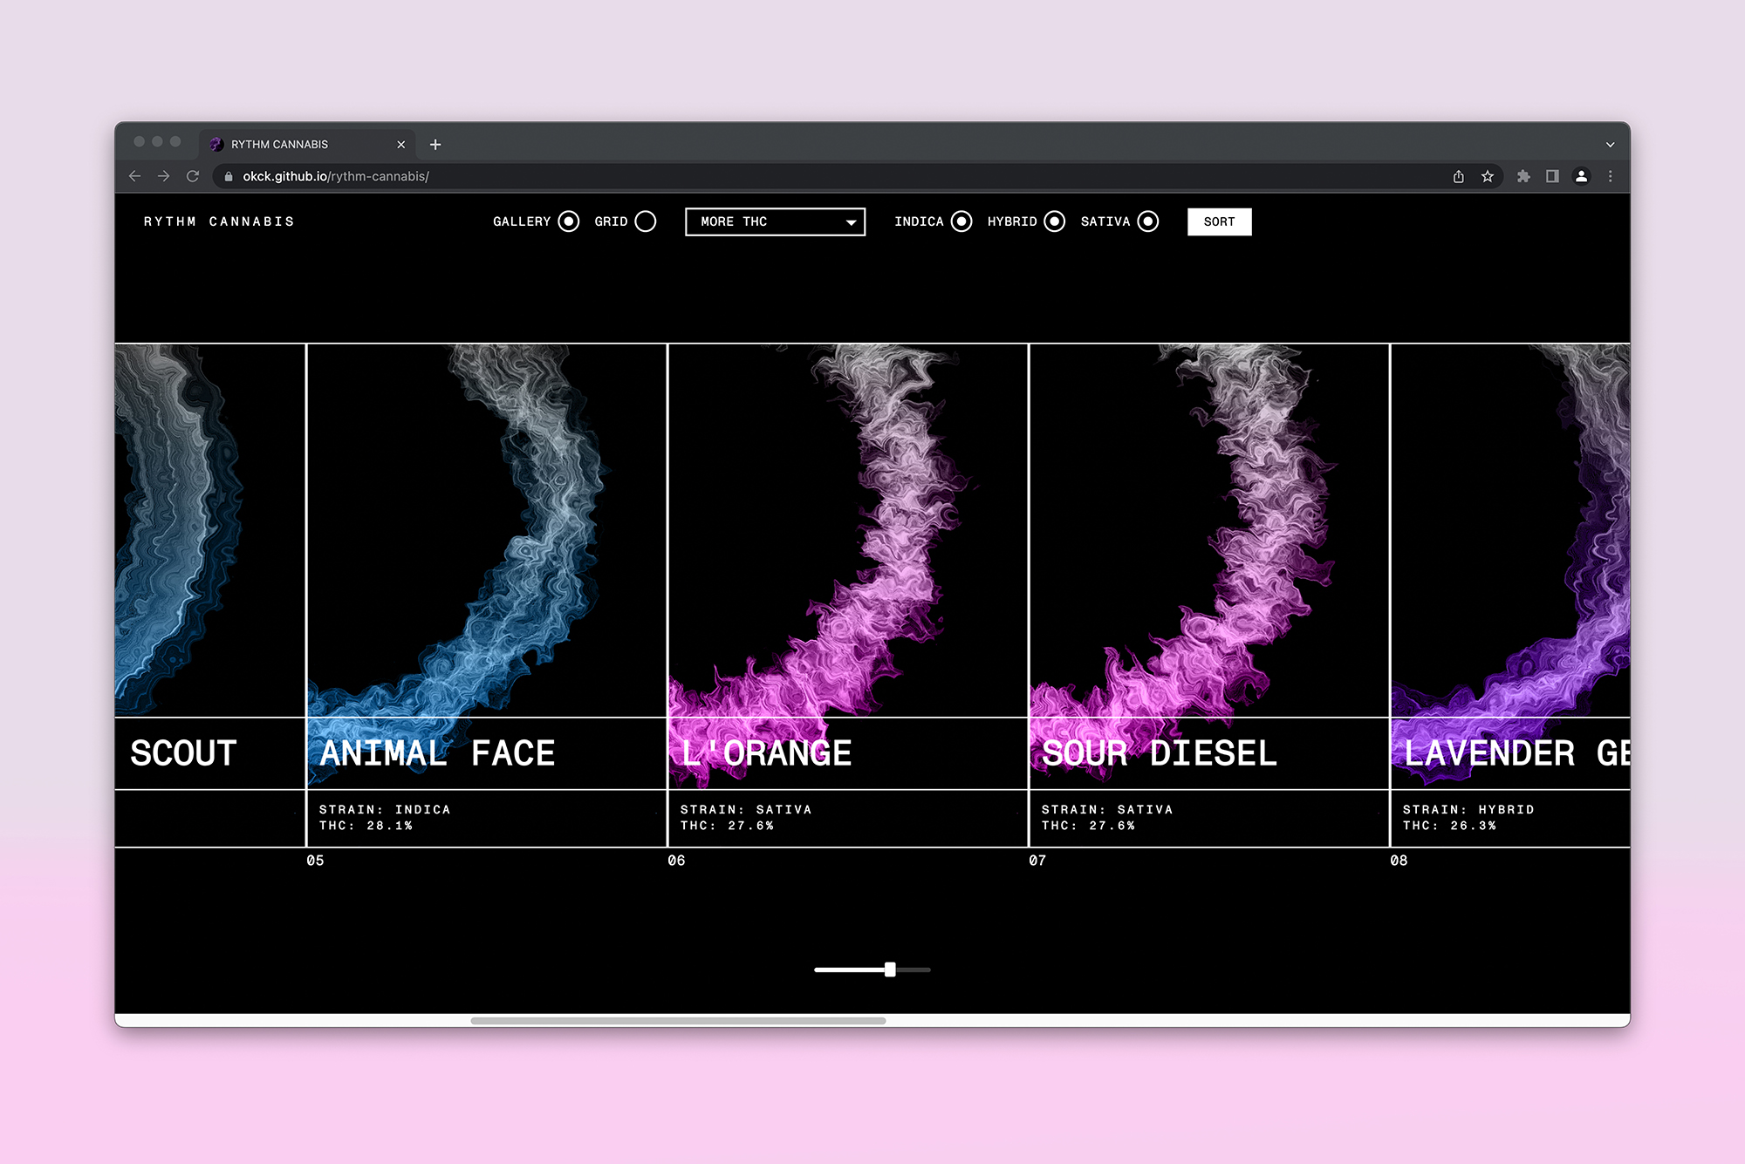Click the gallery position slider handle

point(890,970)
